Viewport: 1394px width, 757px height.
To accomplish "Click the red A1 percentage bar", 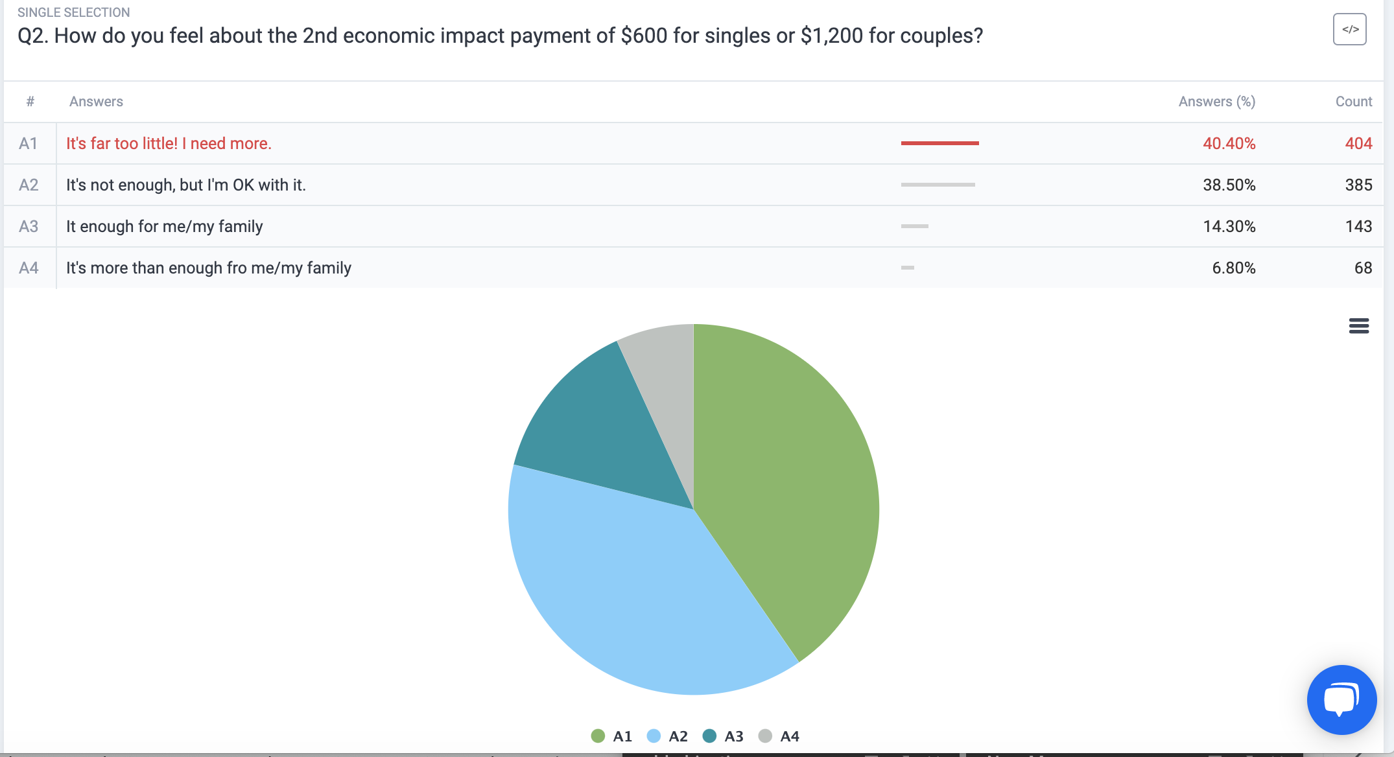I will [939, 143].
